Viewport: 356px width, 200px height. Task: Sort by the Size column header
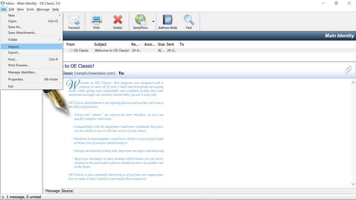pyautogui.click(x=161, y=44)
